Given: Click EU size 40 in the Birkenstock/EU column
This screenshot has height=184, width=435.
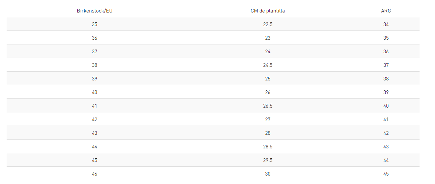Looking at the screenshot, I should tap(95, 92).
